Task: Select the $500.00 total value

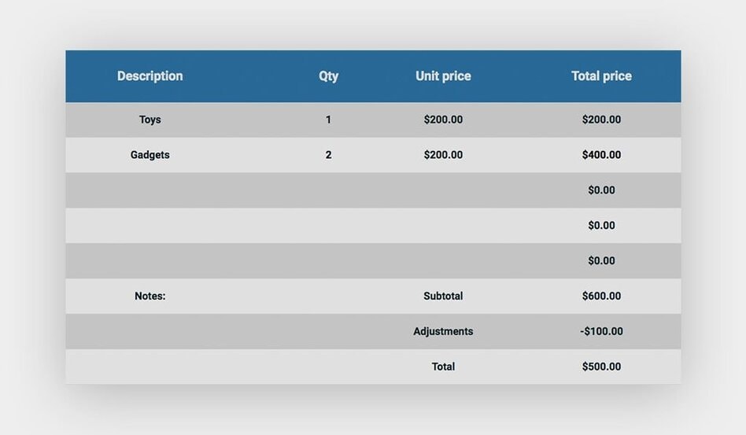Action: [601, 367]
